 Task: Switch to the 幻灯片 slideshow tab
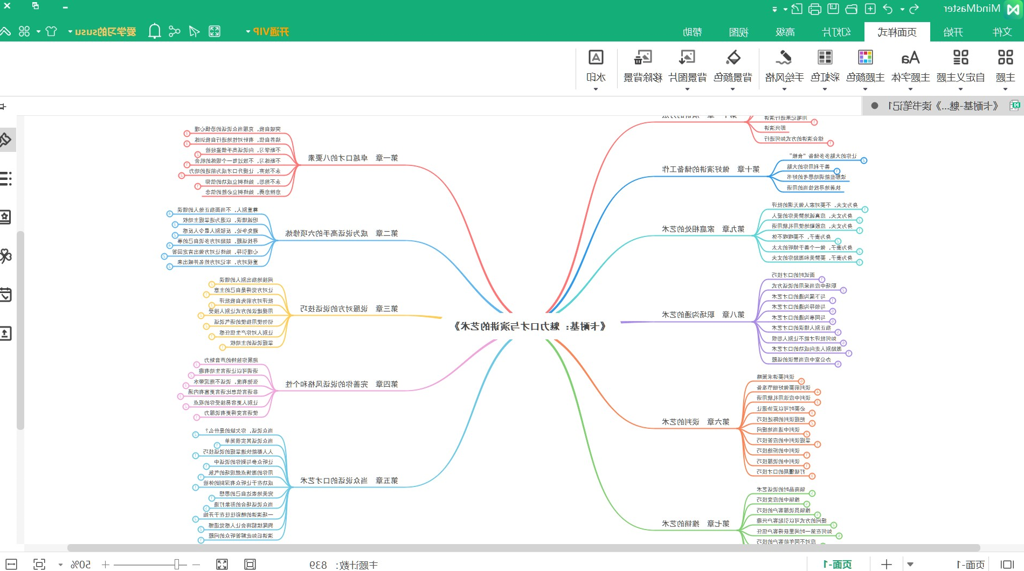coord(836,32)
